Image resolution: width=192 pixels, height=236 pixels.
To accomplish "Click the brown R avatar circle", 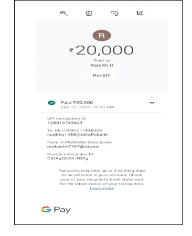I will click(x=102, y=36).
